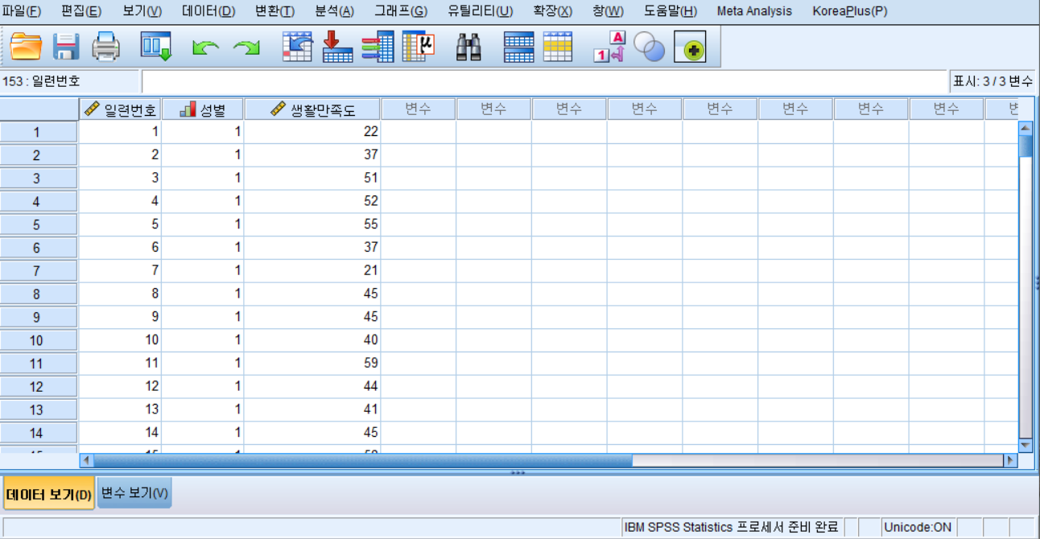Open the Variables info toolbar icon
1040x539 pixels.
(x=378, y=47)
